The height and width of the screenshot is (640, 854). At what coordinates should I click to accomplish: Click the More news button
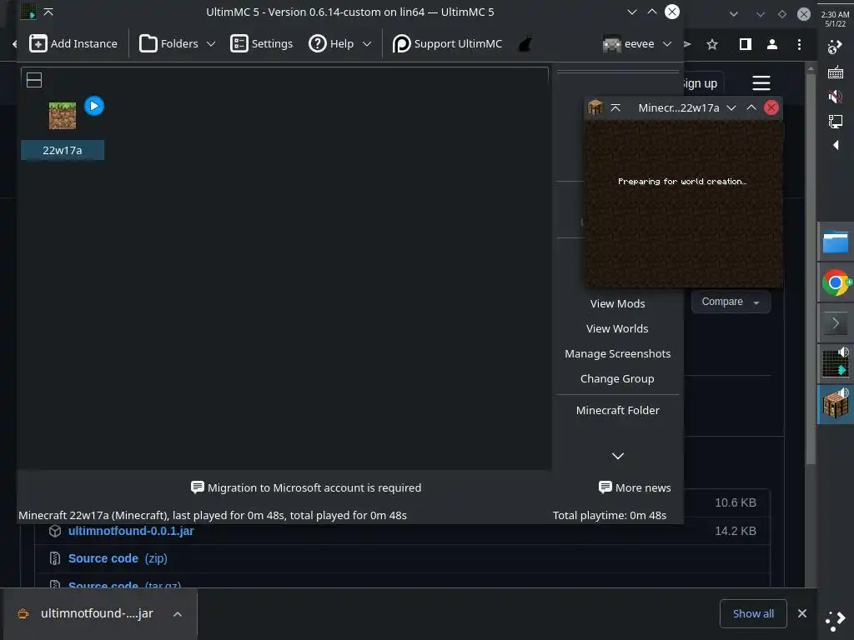click(635, 487)
